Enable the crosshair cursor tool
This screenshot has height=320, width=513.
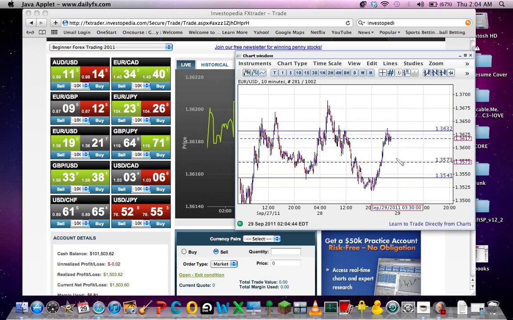(x=383, y=73)
